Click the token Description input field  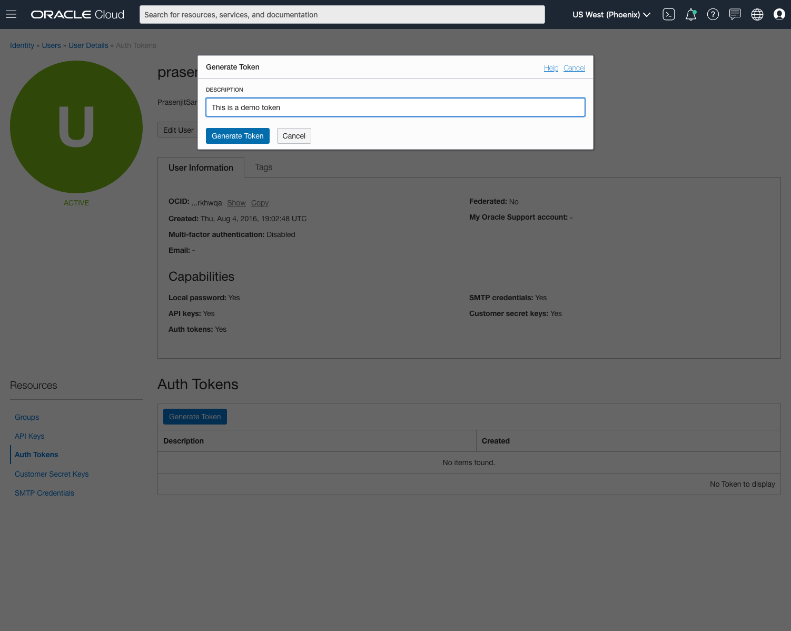coord(395,107)
